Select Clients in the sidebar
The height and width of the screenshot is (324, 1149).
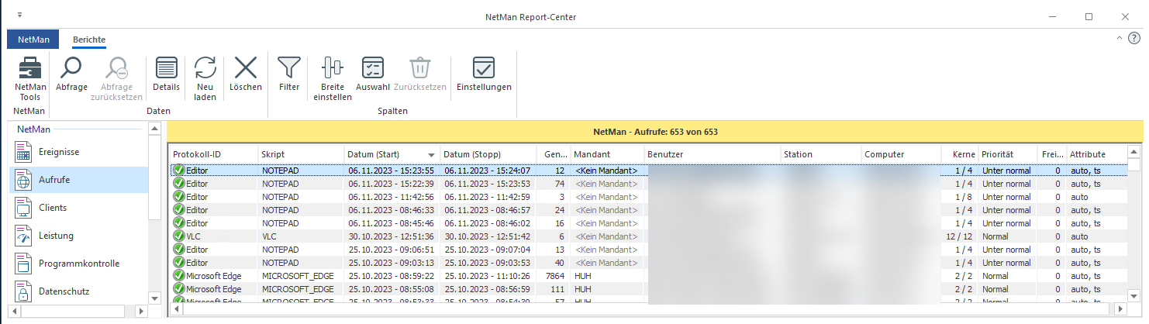coord(53,208)
